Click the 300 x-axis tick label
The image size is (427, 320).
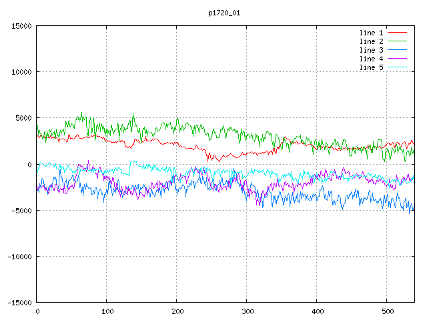click(247, 311)
